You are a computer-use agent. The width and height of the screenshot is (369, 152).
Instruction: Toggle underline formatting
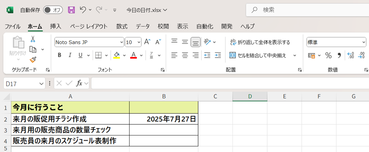[x=80, y=55]
